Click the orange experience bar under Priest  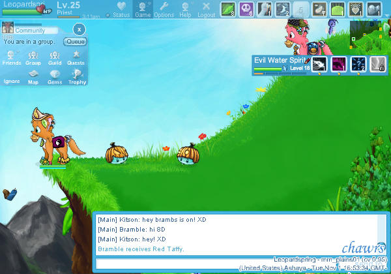point(68,17)
